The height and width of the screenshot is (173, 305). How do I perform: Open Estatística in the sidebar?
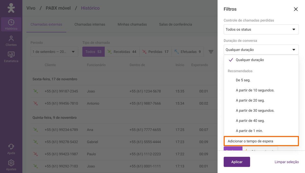coord(11,57)
